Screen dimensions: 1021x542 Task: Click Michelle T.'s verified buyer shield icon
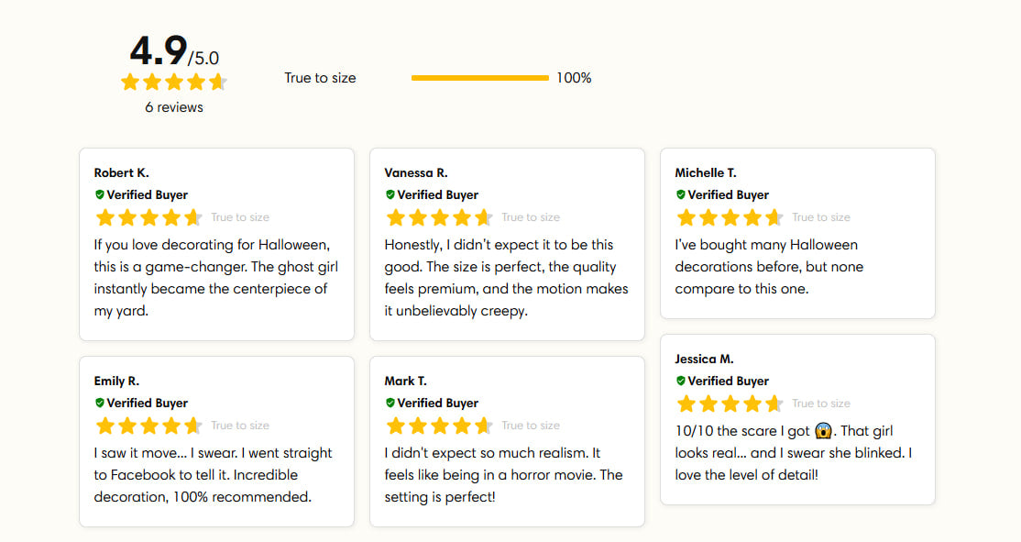tap(681, 195)
